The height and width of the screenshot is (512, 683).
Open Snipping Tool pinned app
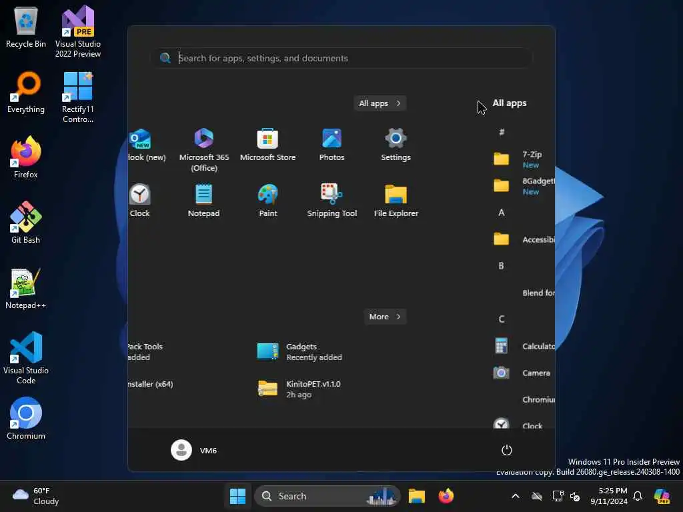click(x=332, y=200)
